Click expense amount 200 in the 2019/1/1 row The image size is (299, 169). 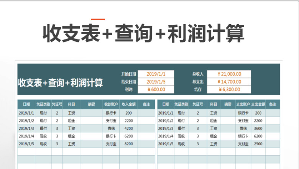pos(258,113)
